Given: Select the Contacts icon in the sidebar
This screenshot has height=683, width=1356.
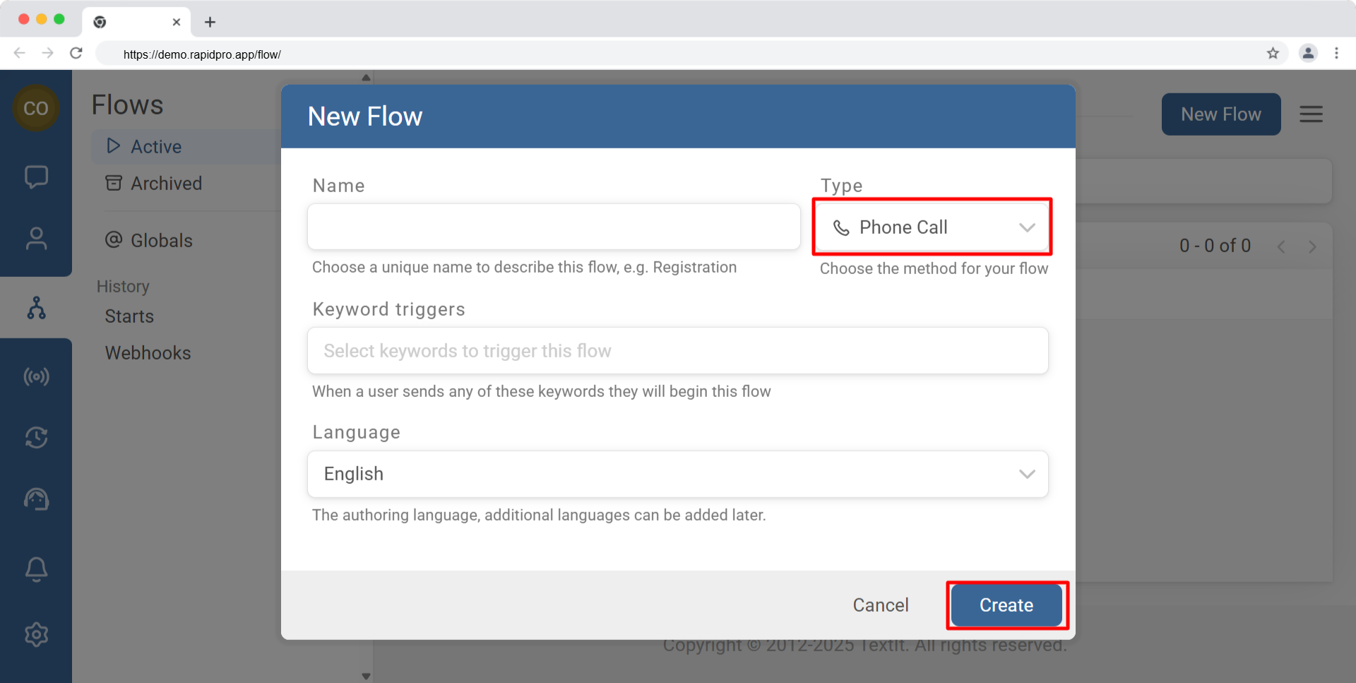Looking at the screenshot, I should pos(36,238).
